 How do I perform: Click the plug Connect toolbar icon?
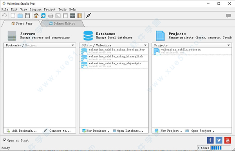pyautogui.click(x=89, y=15)
